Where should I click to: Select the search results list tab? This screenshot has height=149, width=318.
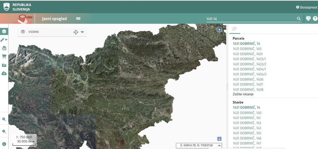234,29
